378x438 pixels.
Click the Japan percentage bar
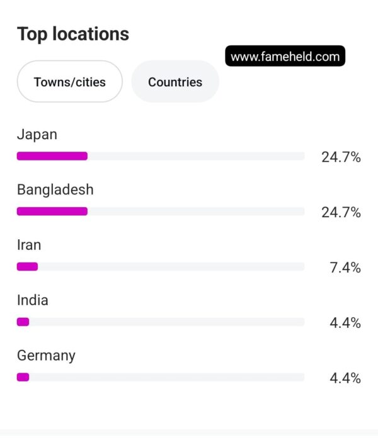click(x=161, y=156)
